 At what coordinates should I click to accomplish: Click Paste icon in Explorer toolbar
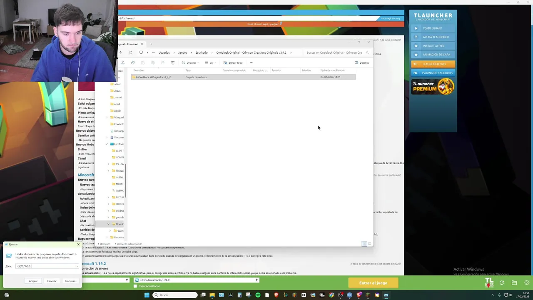(x=142, y=63)
